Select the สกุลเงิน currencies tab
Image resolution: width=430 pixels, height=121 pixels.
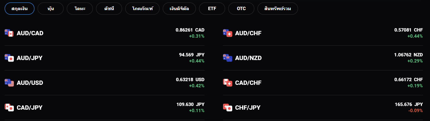click(x=19, y=9)
